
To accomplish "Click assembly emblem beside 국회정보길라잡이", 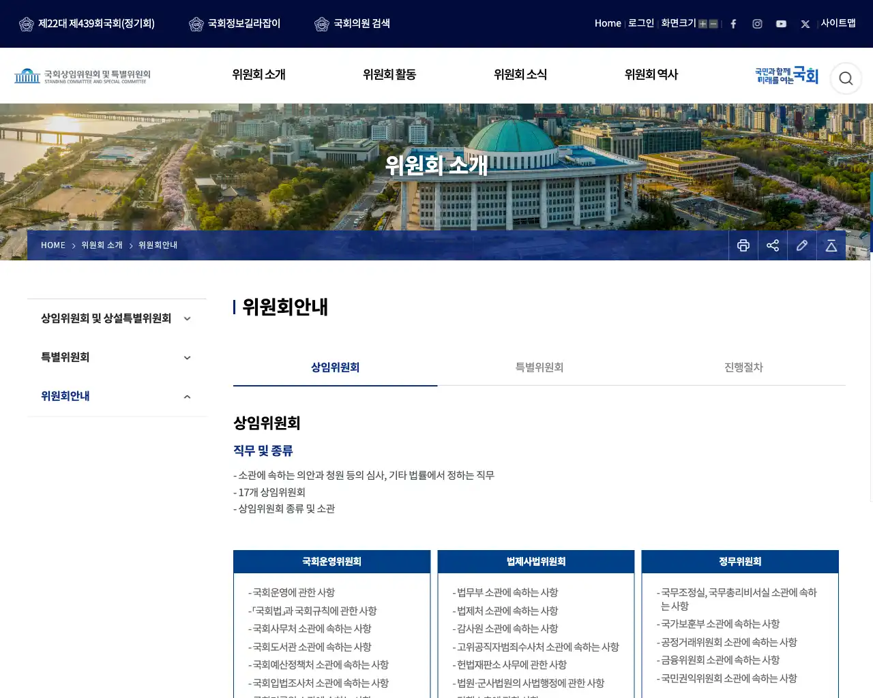I will point(196,24).
